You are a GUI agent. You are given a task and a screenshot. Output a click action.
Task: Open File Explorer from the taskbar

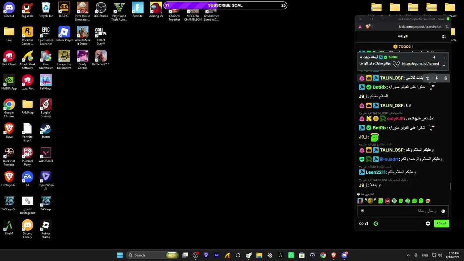click(x=259, y=255)
